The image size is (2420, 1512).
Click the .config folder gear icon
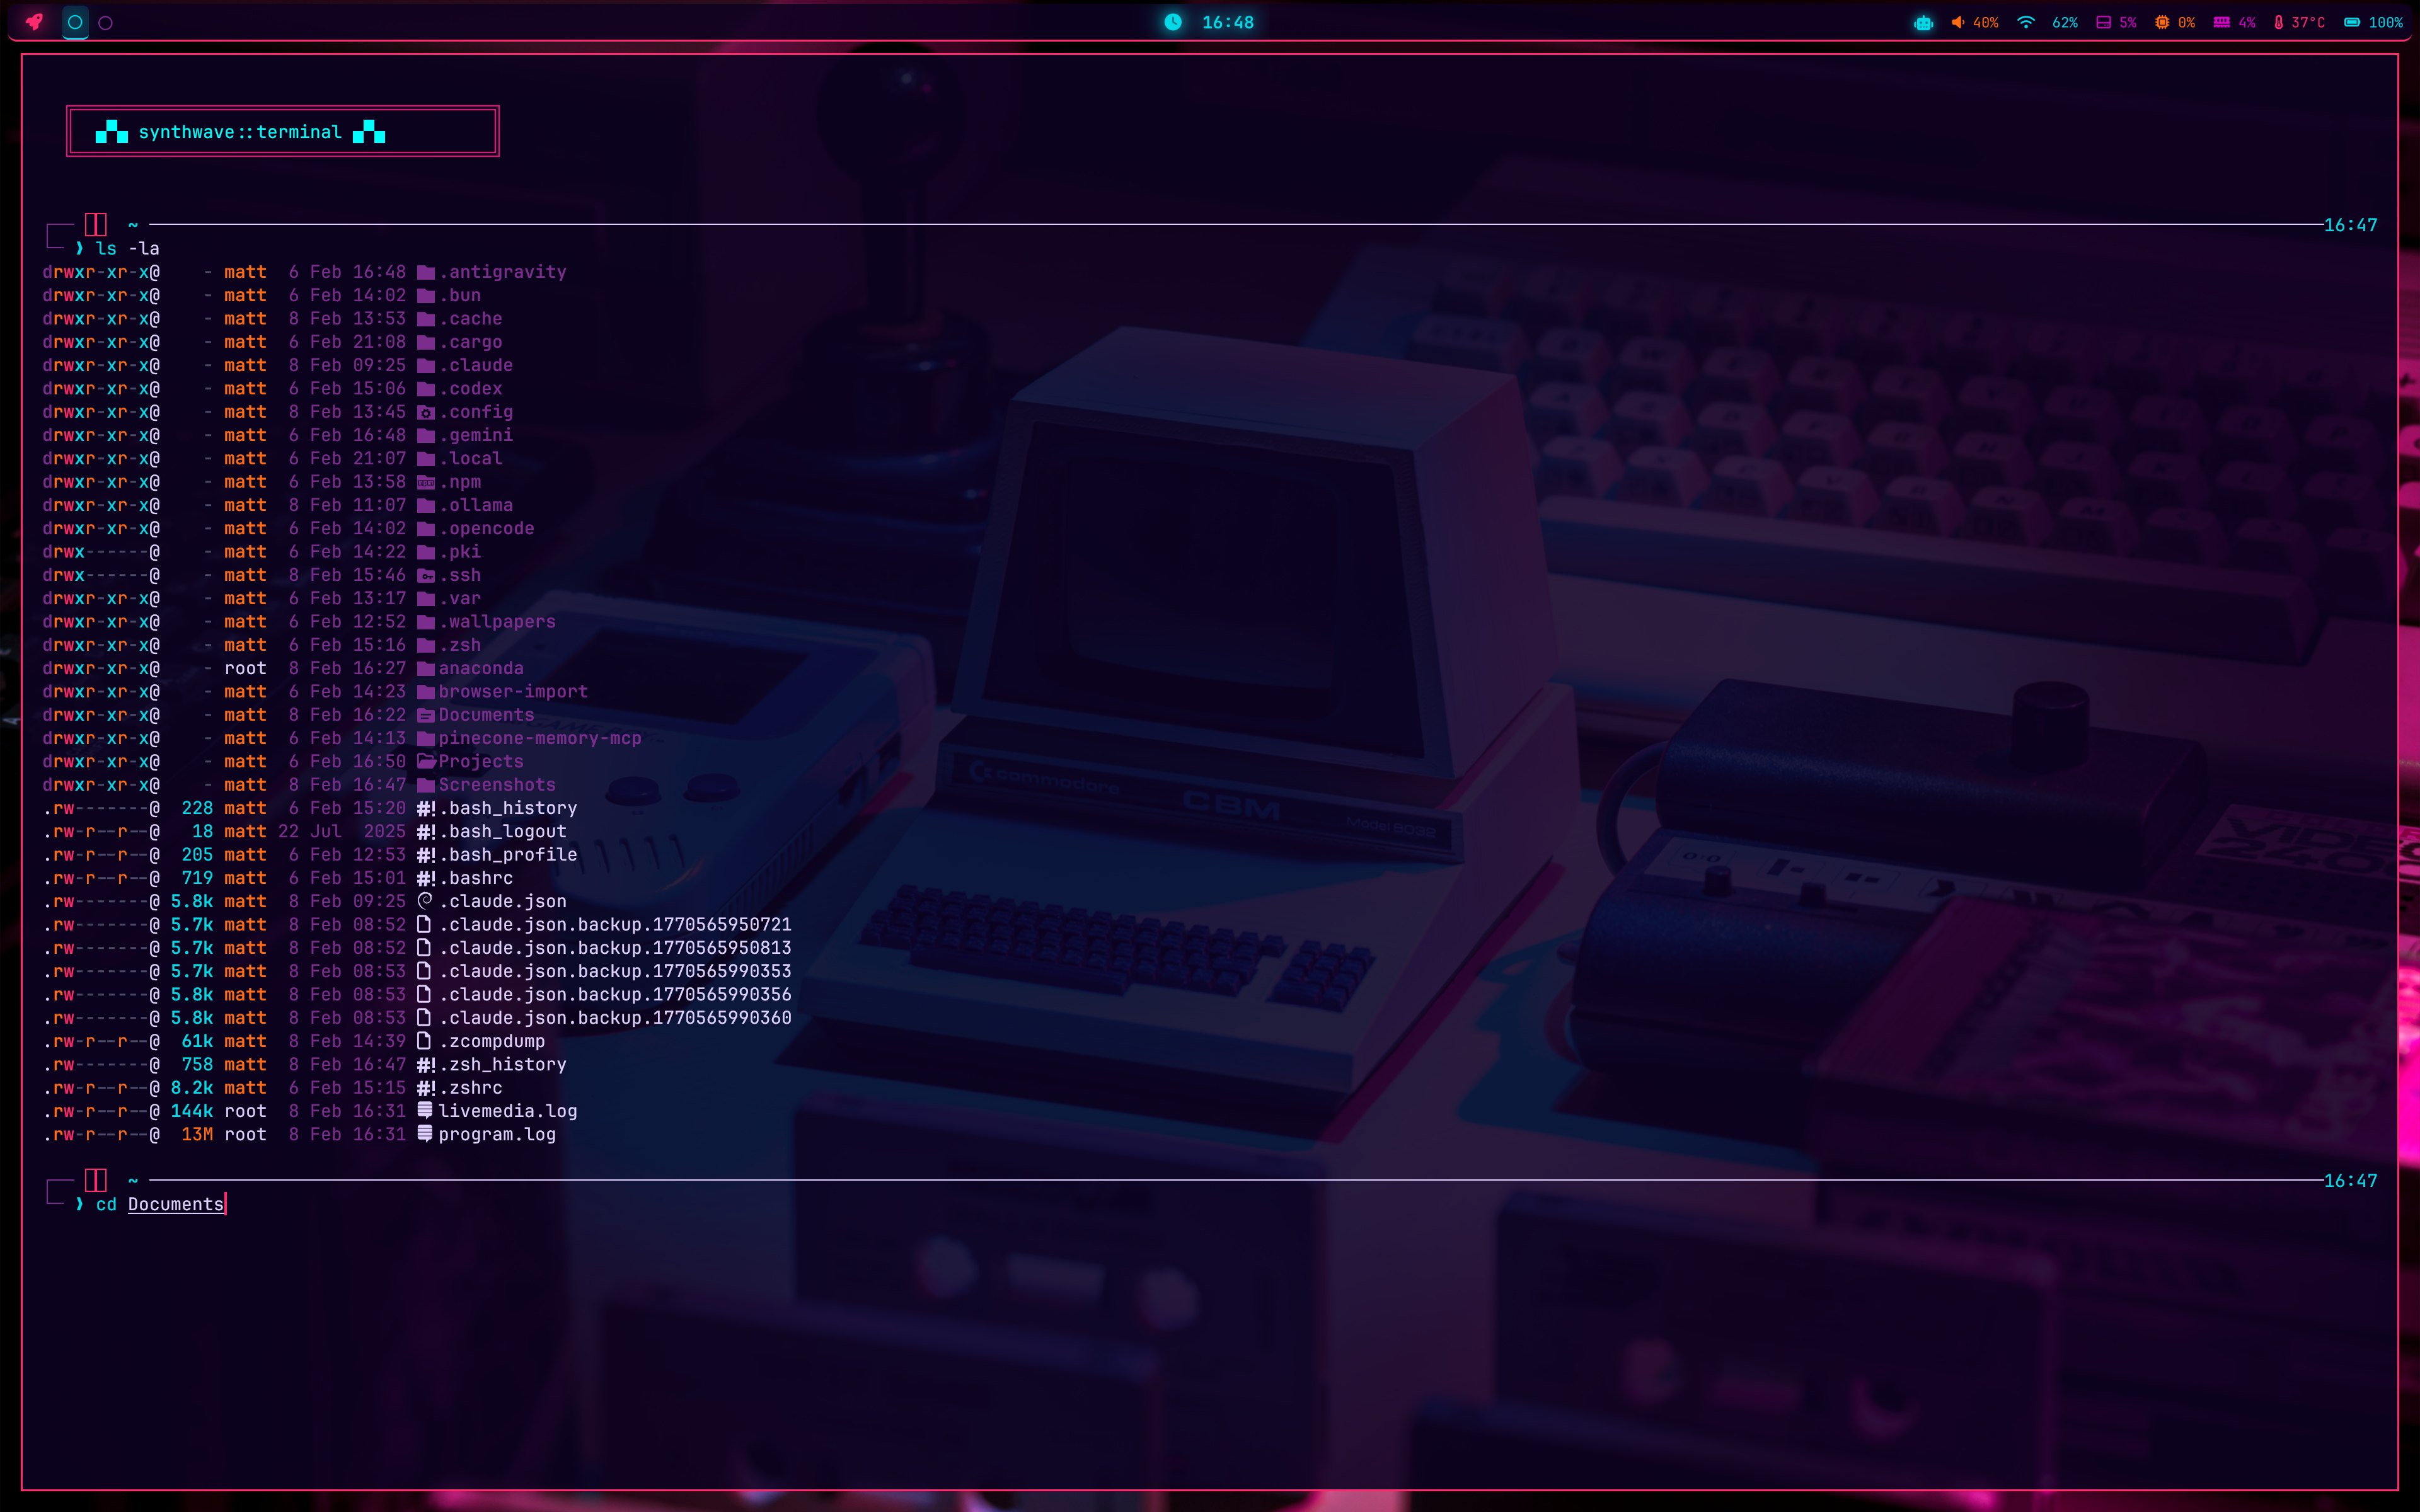pyautogui.click(x=426, y=412)
